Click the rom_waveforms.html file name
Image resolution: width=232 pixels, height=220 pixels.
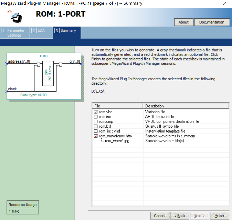(x=116, y=136)
